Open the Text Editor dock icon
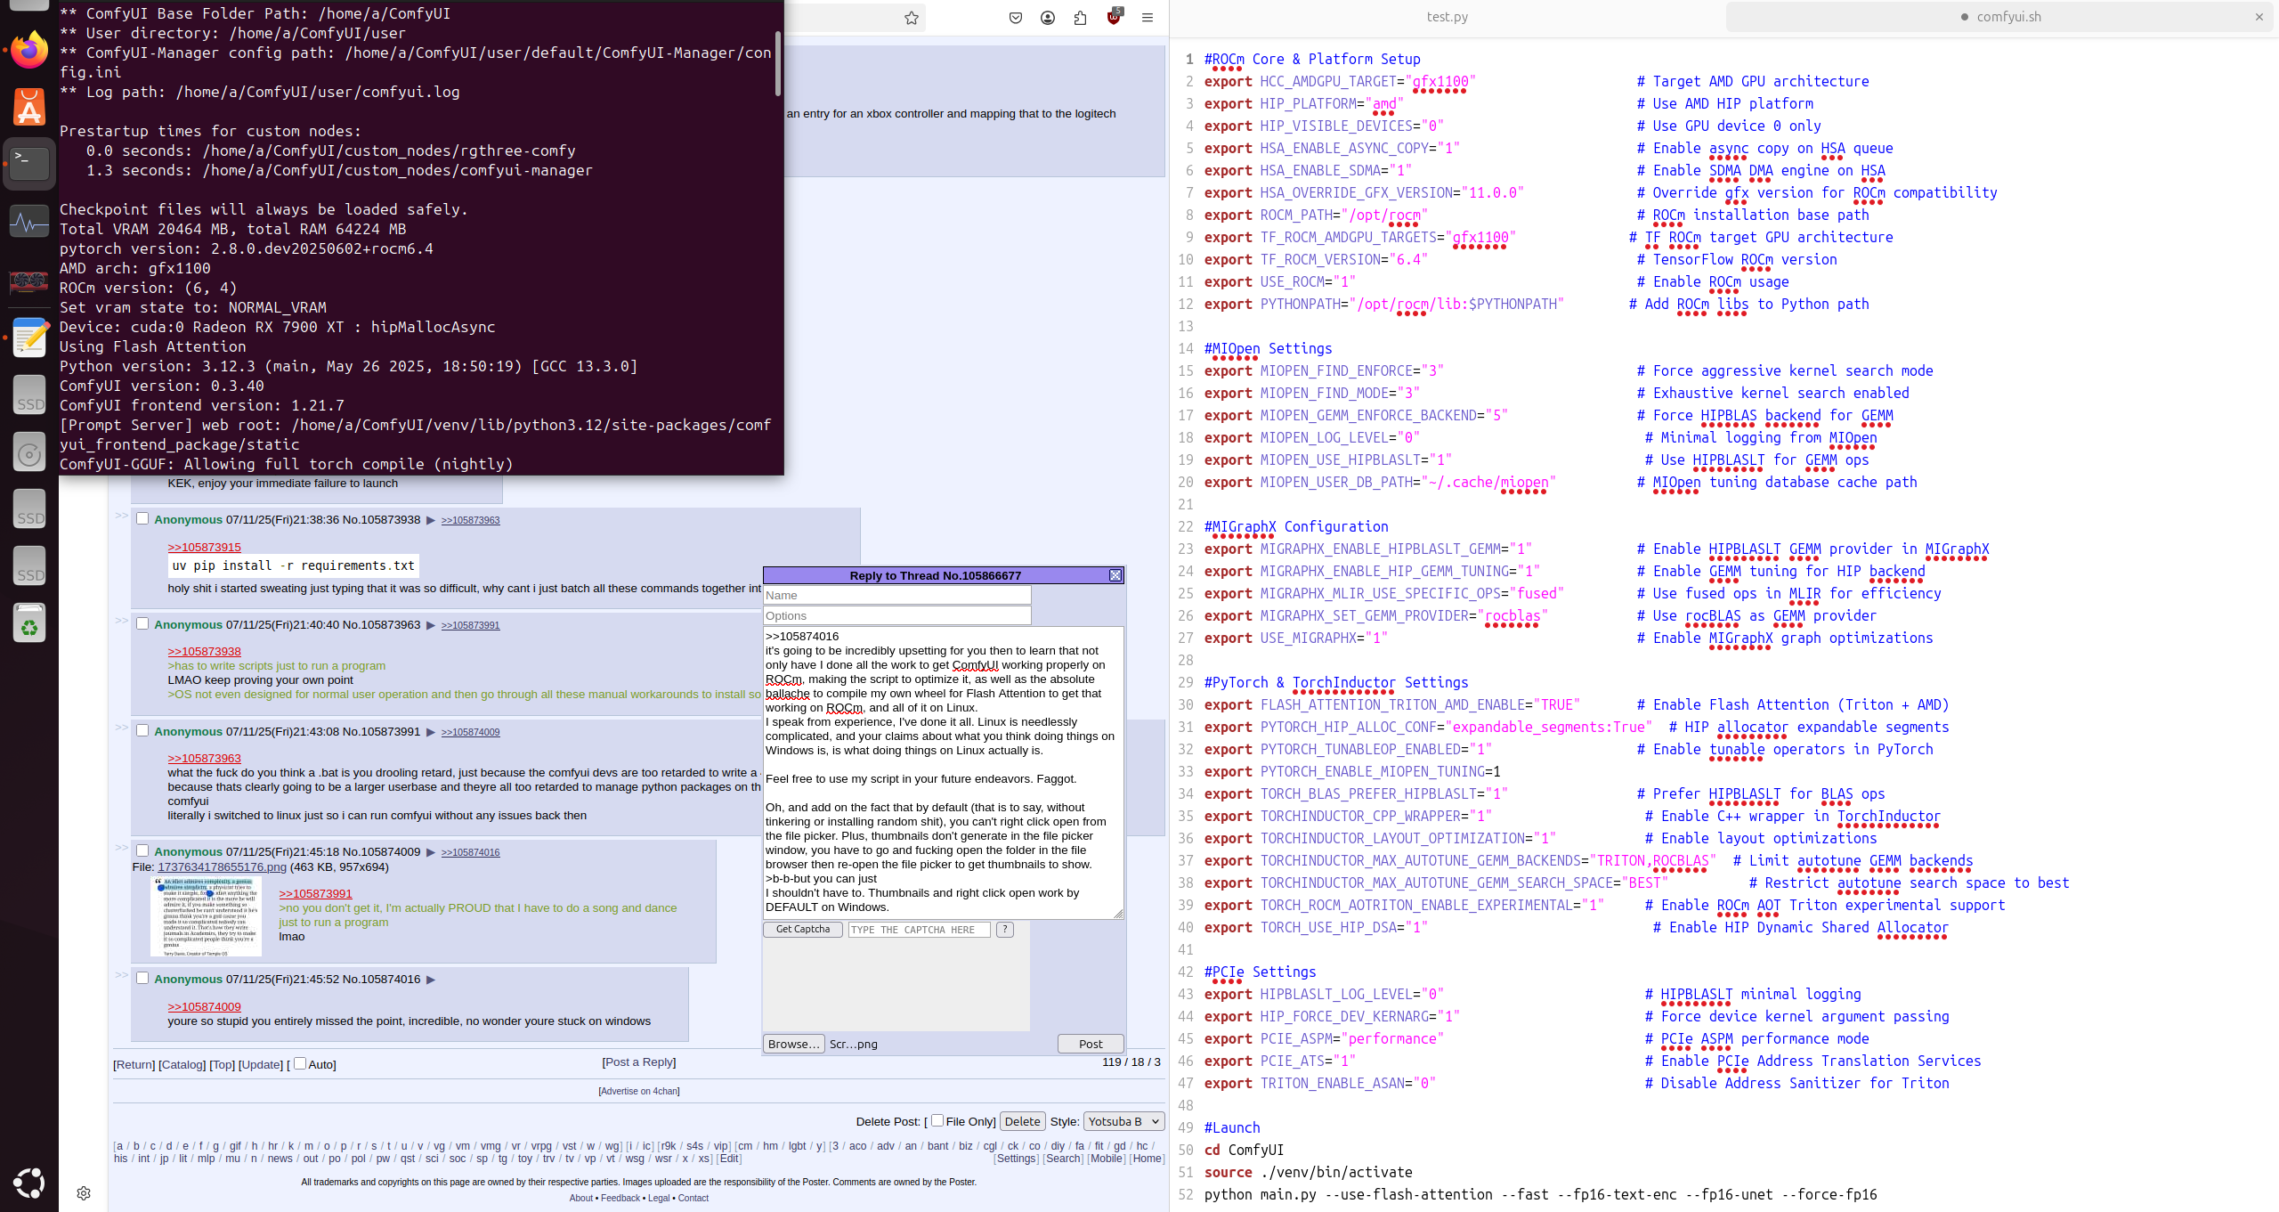2279x1212 pixels. click(29, 338)
